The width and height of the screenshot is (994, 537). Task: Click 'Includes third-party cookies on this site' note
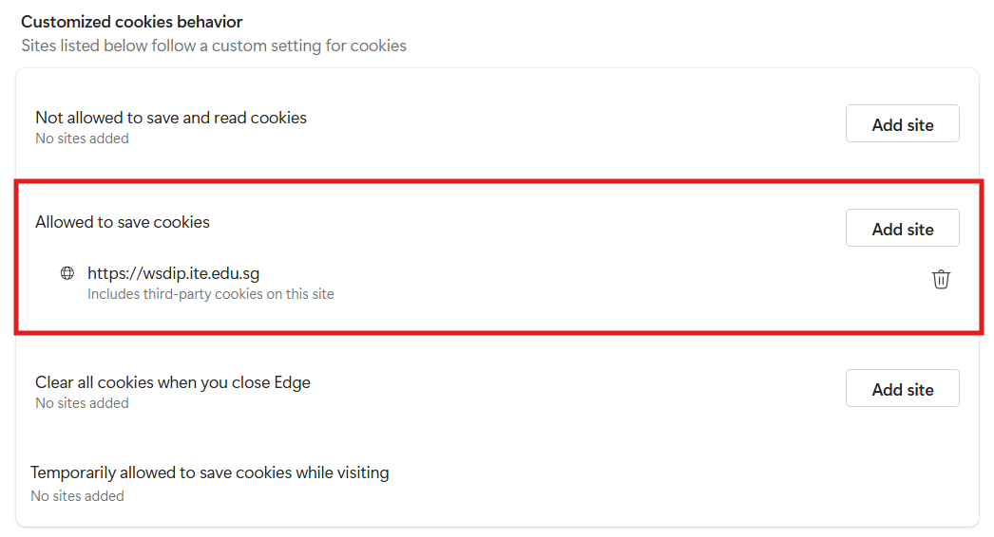pyautogui.click(x=210, y=294)
